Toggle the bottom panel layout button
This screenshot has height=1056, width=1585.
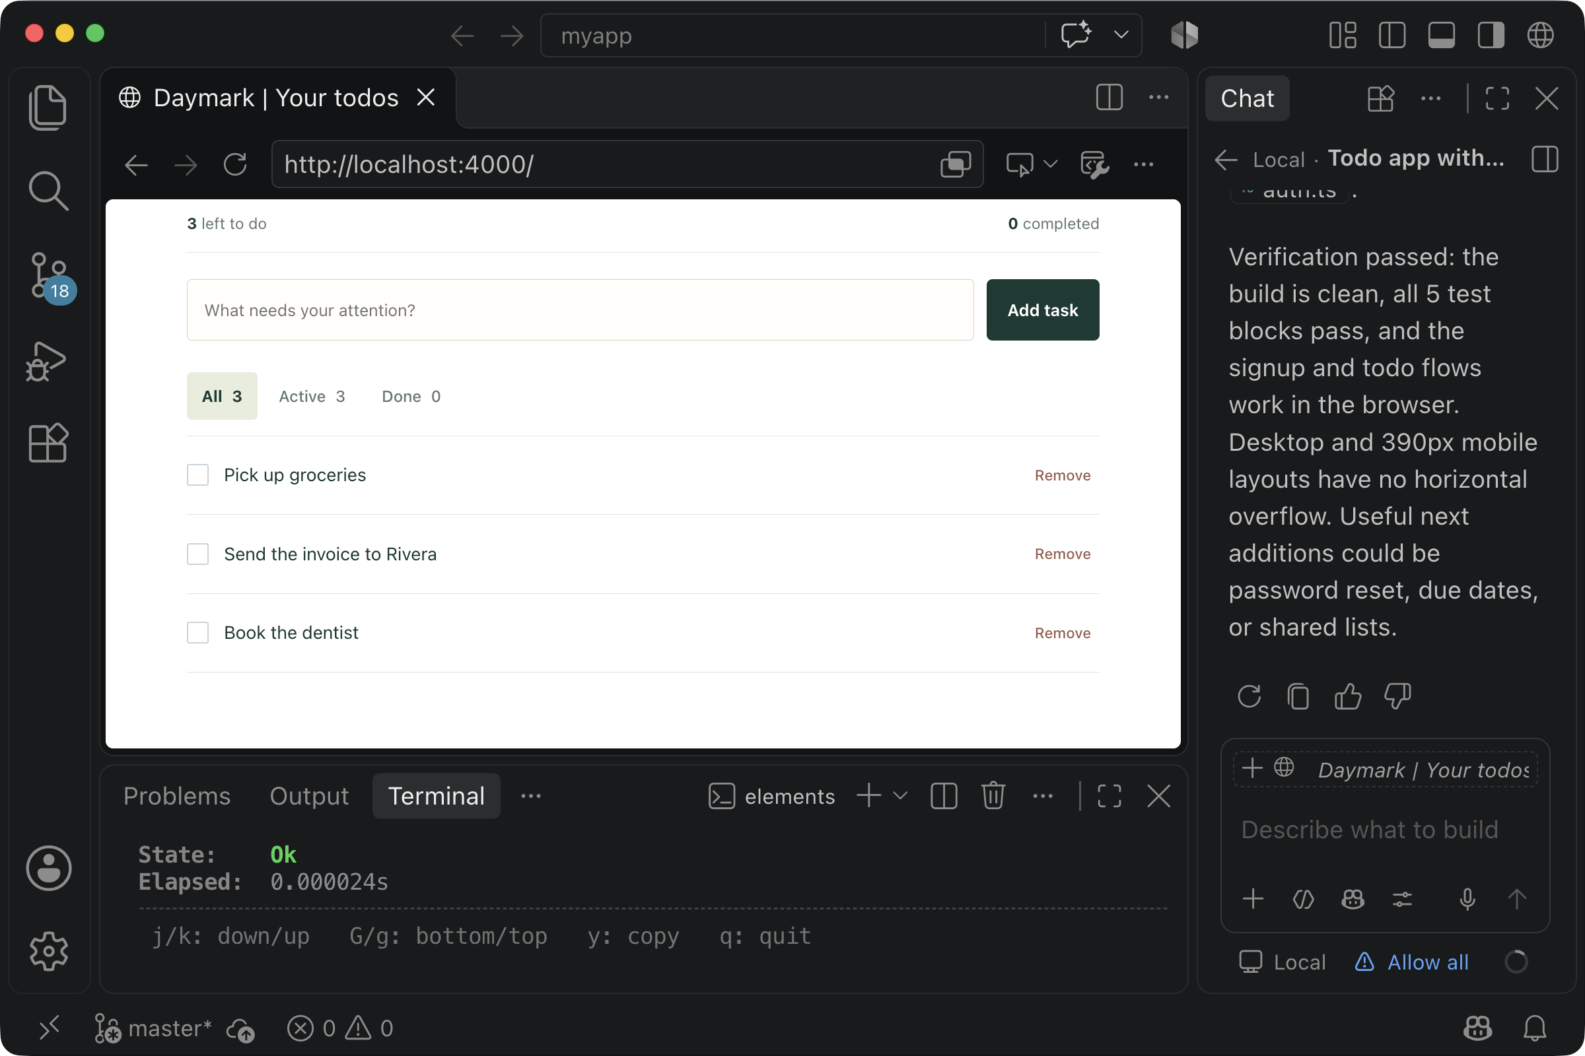[1442, 35]
